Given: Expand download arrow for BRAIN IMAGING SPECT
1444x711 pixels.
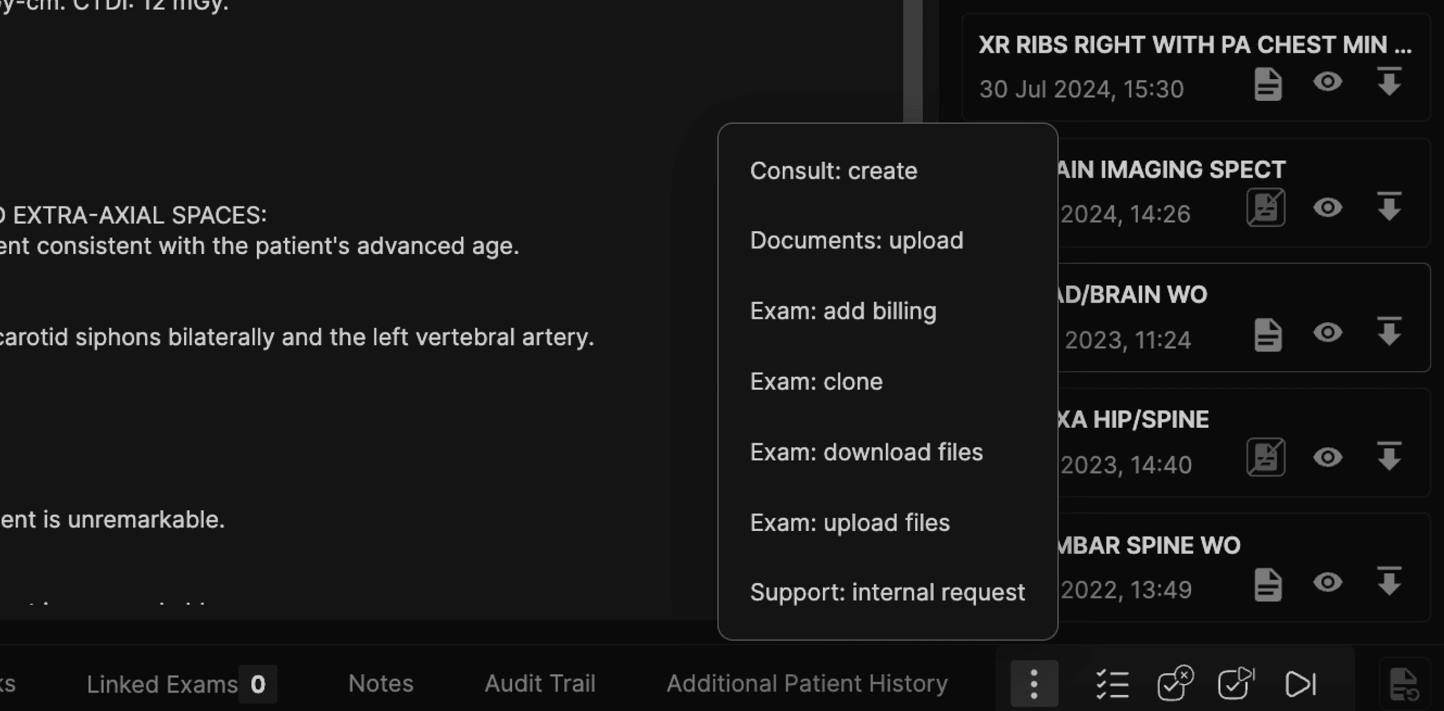Looking at the screenshot, I should point(1389,207).
